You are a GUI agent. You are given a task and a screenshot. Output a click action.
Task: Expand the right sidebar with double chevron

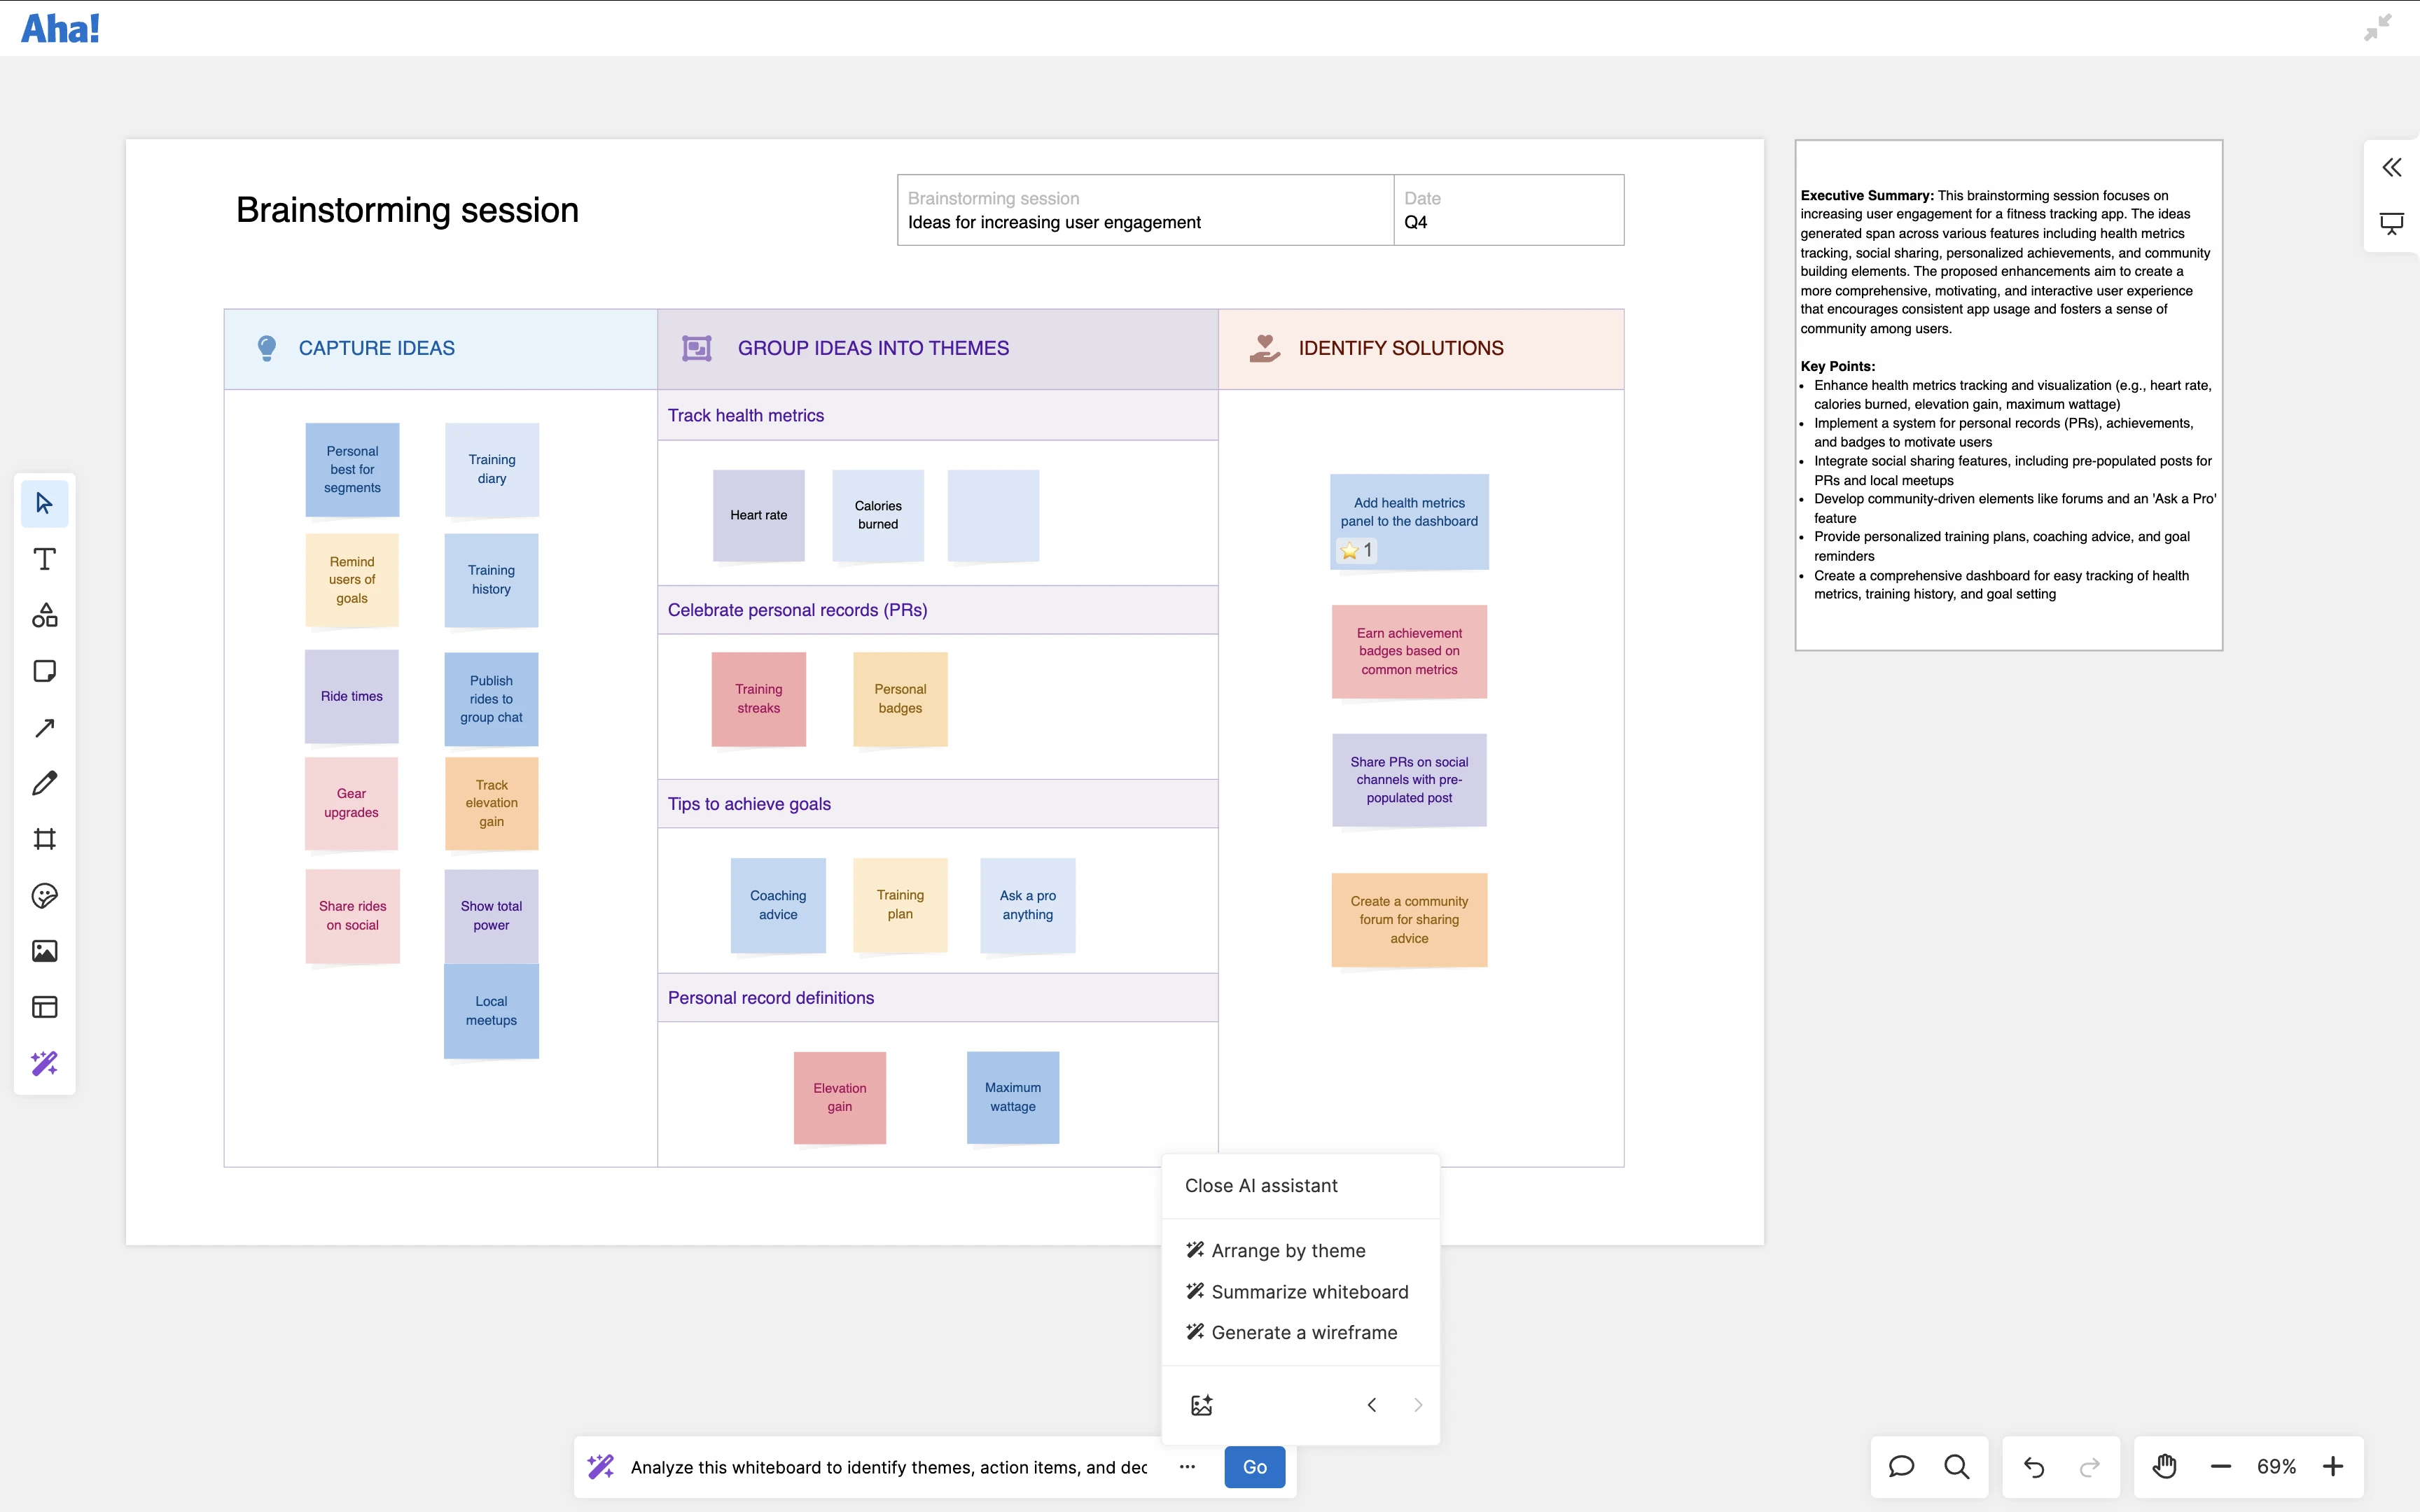pos(2391,167)
